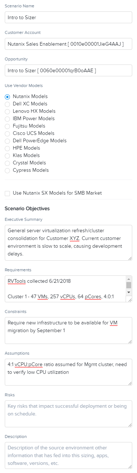
Task: Click the empty Risks text area
Action: click(x=68, y=414)
